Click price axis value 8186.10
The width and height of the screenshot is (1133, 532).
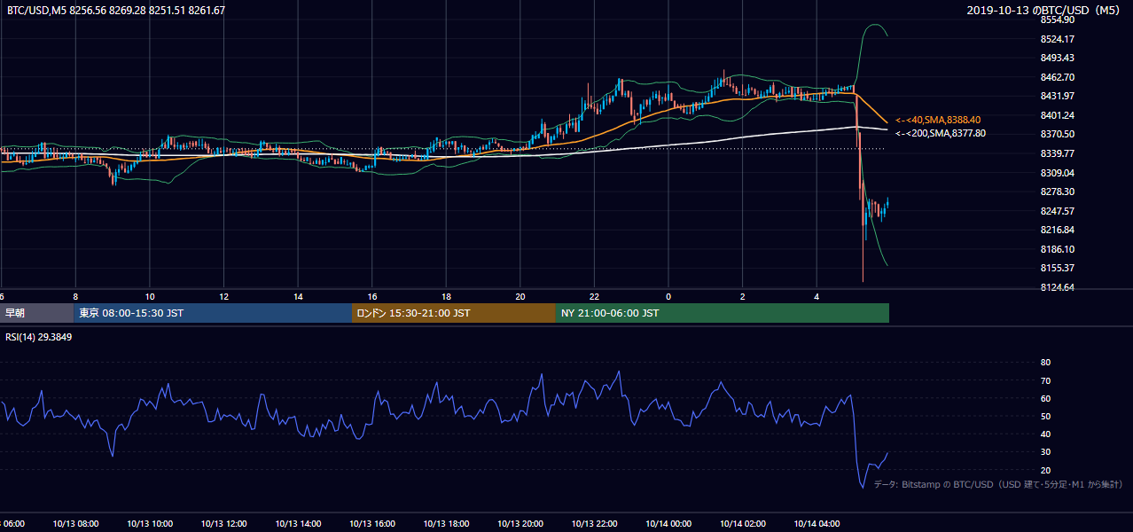(x=1058, y=249)
